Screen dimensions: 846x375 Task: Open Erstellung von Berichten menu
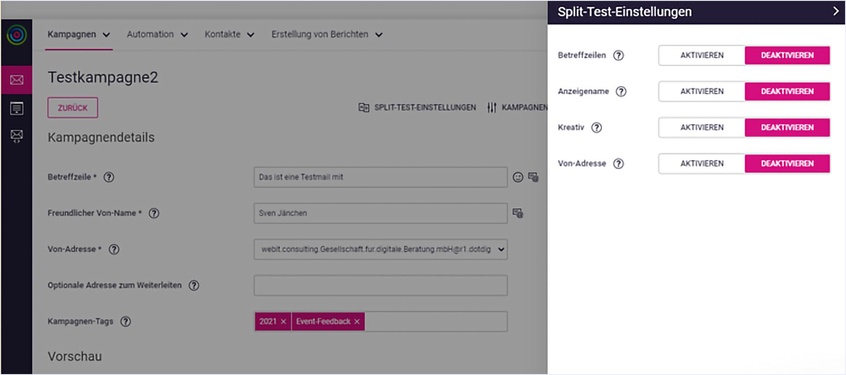(327, 34)
